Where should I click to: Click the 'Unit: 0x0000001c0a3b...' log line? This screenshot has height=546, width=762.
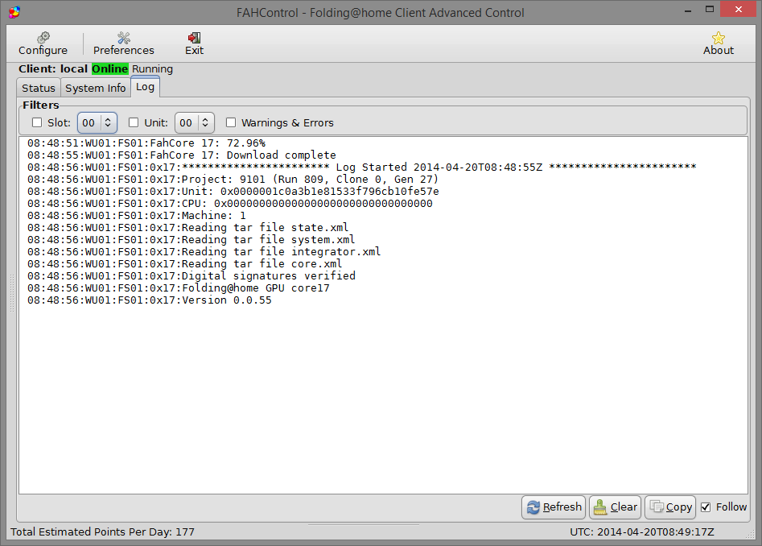pos(233,192)
